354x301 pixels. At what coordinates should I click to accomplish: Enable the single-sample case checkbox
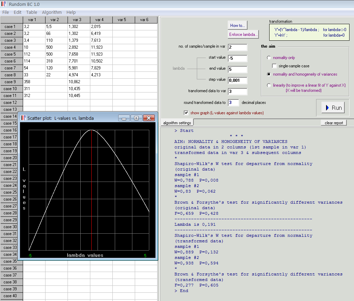[275, 66]
